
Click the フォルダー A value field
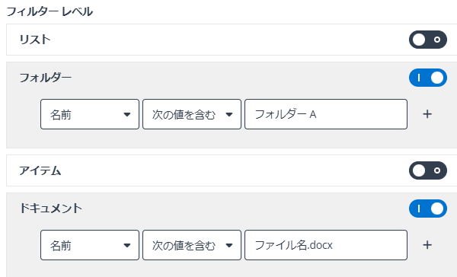click(326, 114)
